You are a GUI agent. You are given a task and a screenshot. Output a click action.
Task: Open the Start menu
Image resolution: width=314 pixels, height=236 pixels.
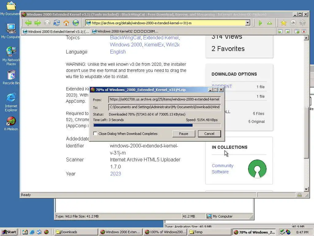click(9, 232)
